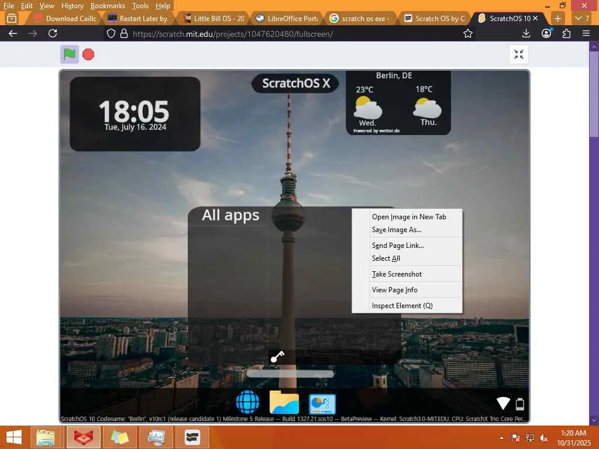Click the ScratchOS X title pill
This screenshot has height=449, width=599.
point(295,83)
